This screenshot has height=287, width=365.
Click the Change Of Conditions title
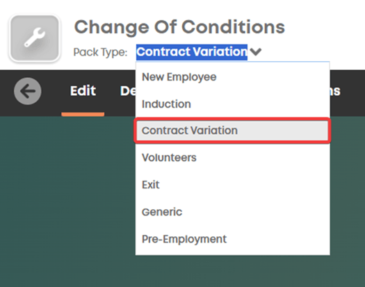tap(179, 27)
